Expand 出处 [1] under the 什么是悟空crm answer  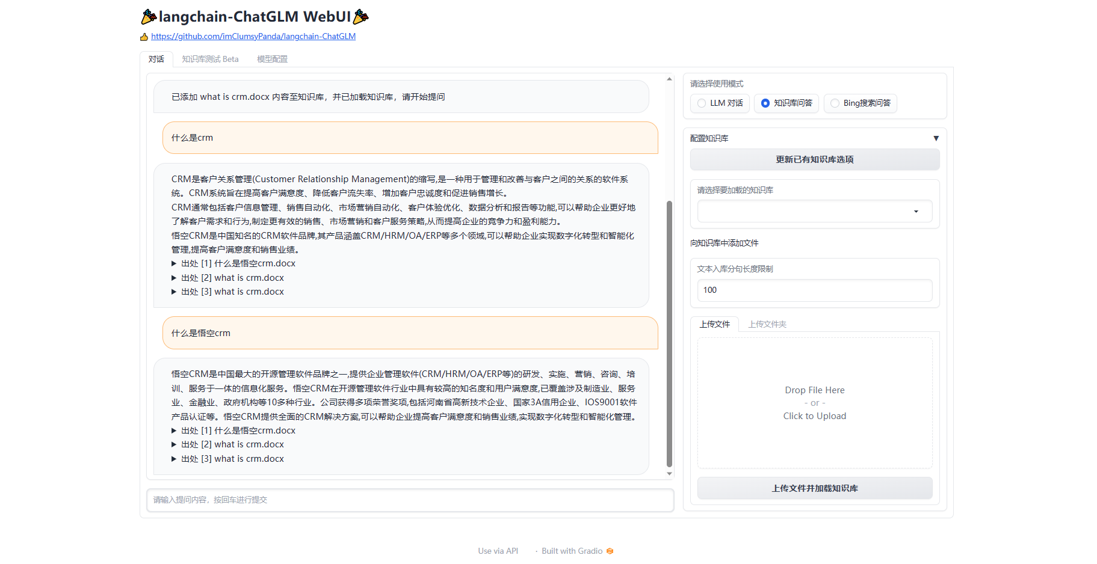tap(233, 431)
